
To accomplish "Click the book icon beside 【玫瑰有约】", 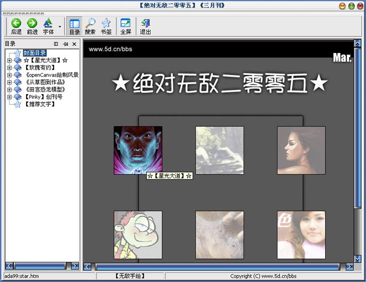I will (18, 68).
